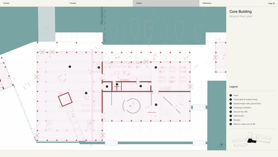Click marker 3 in the double-height café
Screen dimensions: 278x157
(156, 67)
